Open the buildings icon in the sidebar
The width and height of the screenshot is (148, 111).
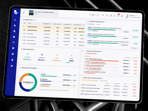[15, 25]
